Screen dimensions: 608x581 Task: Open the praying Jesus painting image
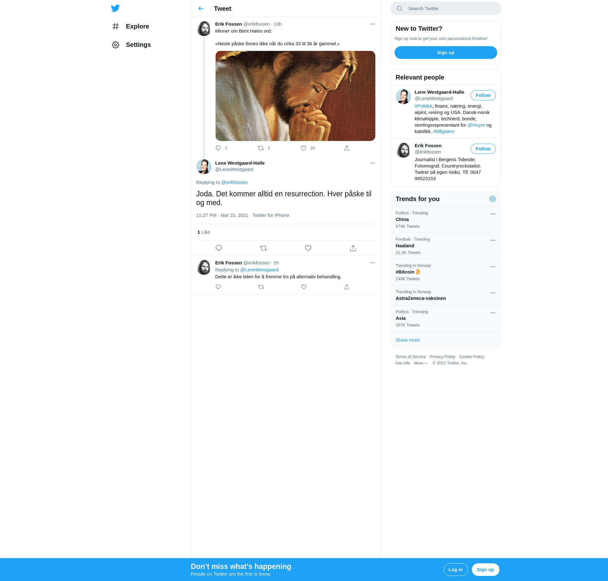[x=295, y=96]
